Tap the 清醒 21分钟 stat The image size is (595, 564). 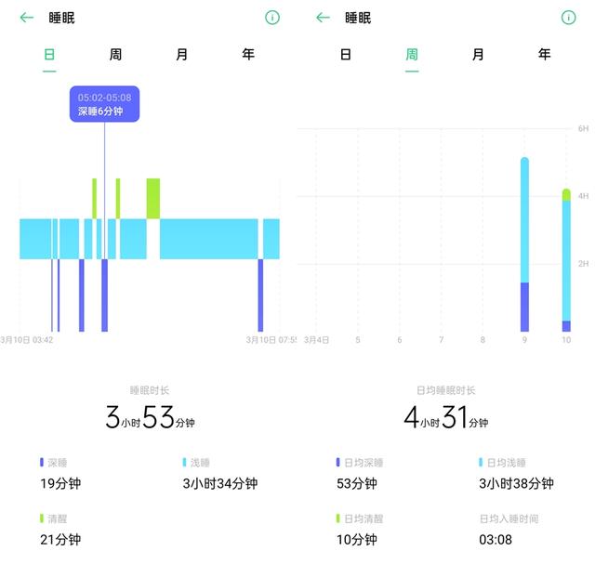(60, 530)
